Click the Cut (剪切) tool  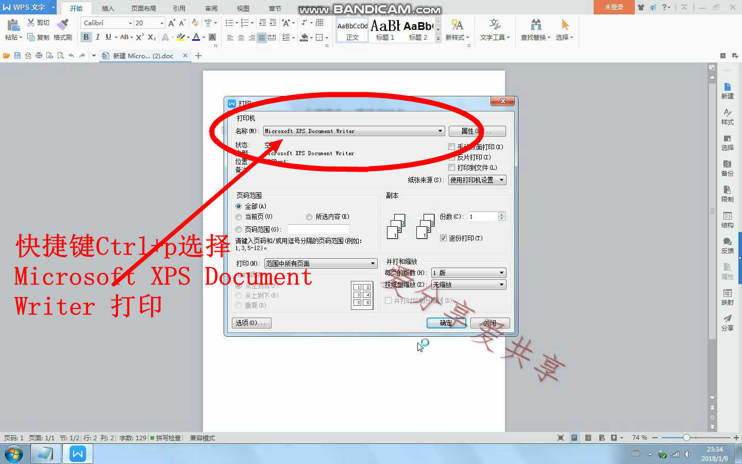coord(38,23)
